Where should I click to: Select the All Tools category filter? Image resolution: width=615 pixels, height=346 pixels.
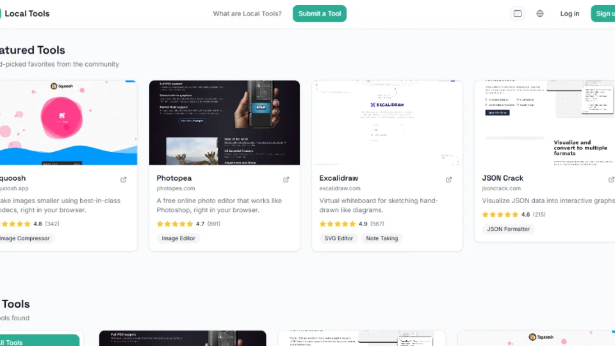38,341
